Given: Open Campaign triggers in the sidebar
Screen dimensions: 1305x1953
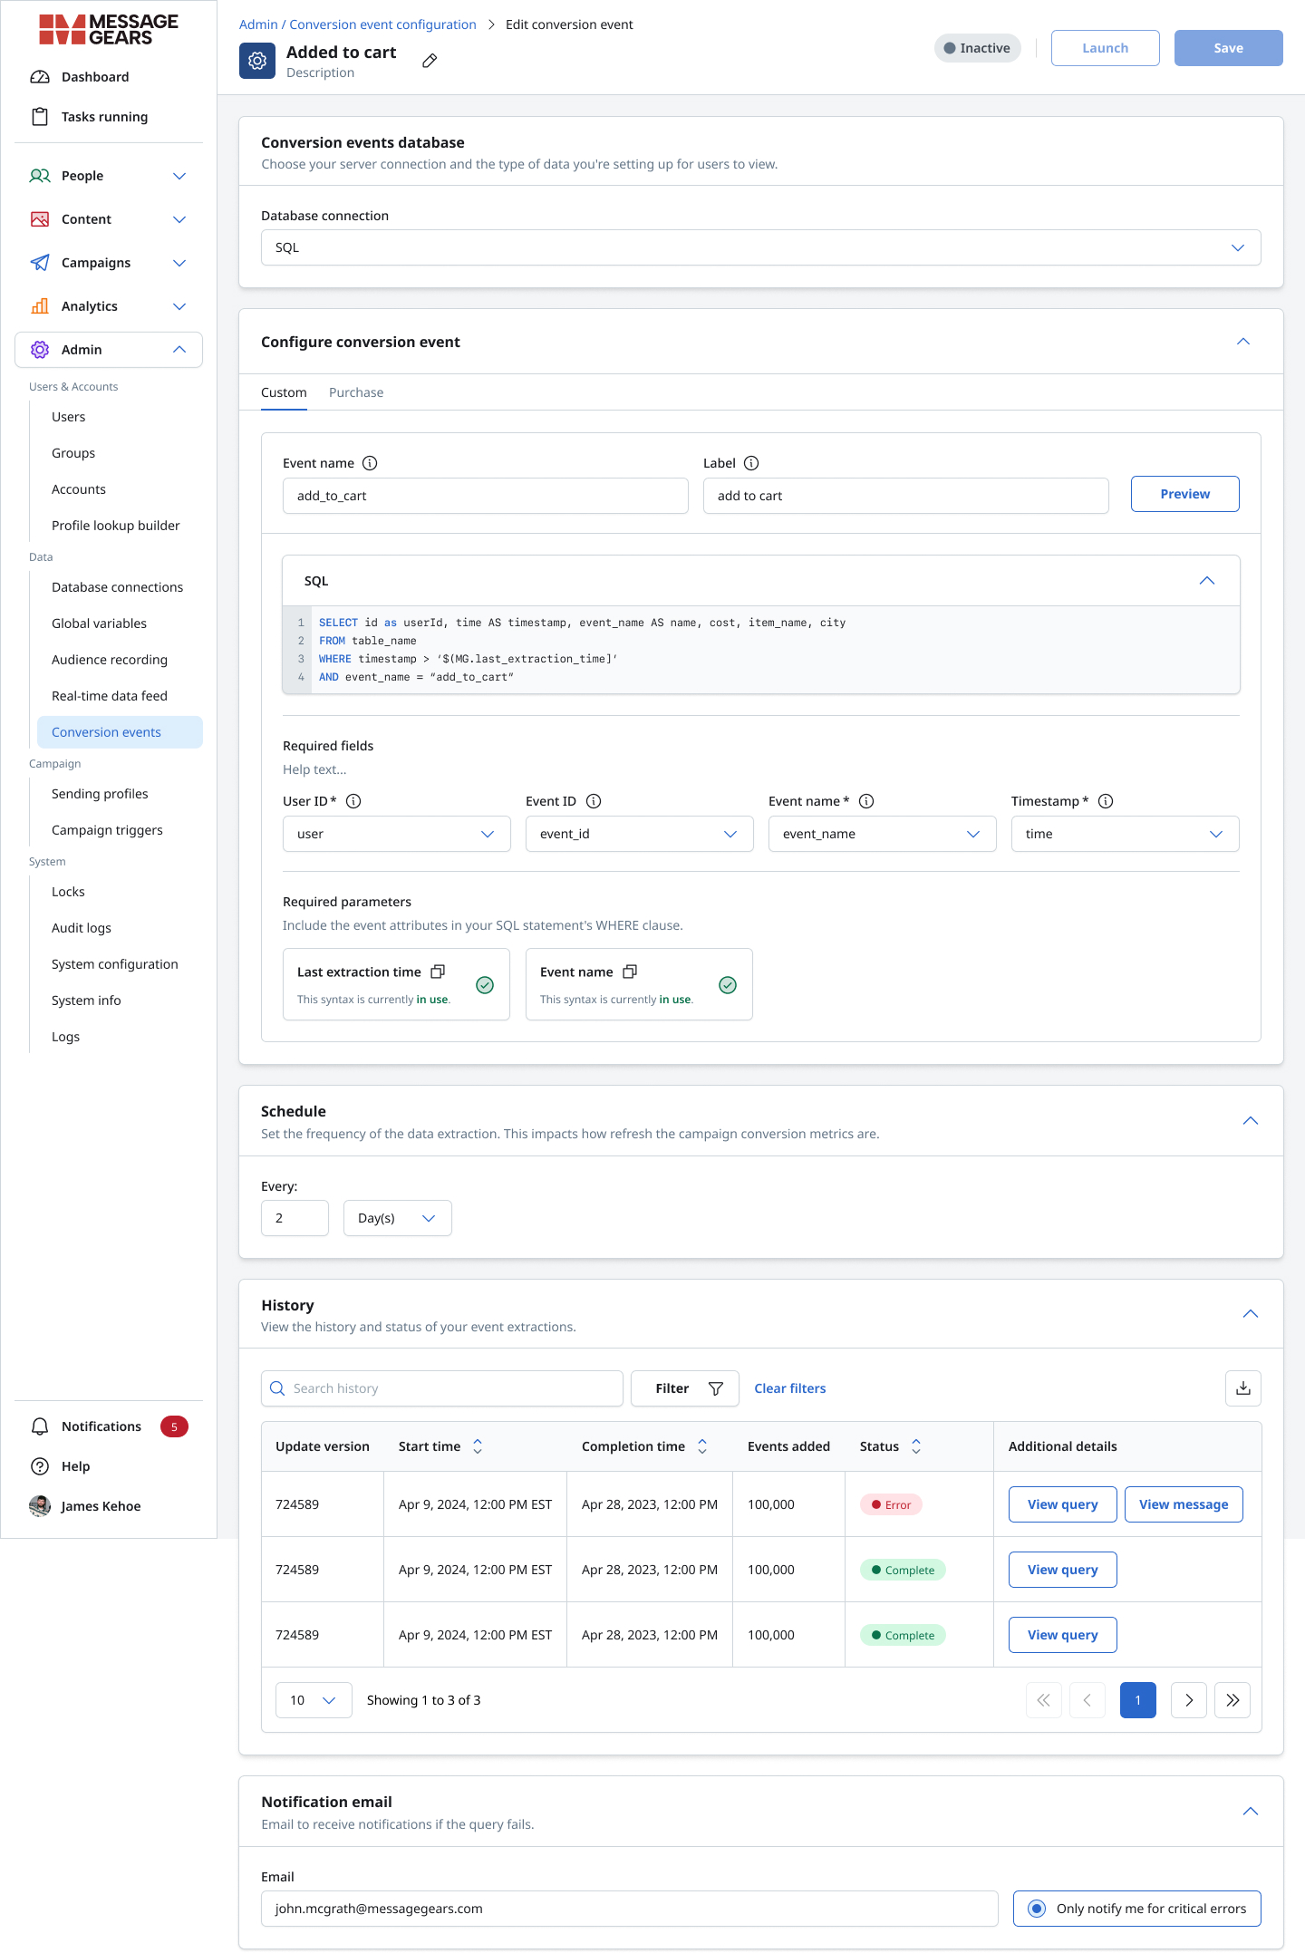Looking at the screenshot, I should (x=107, y=830).
